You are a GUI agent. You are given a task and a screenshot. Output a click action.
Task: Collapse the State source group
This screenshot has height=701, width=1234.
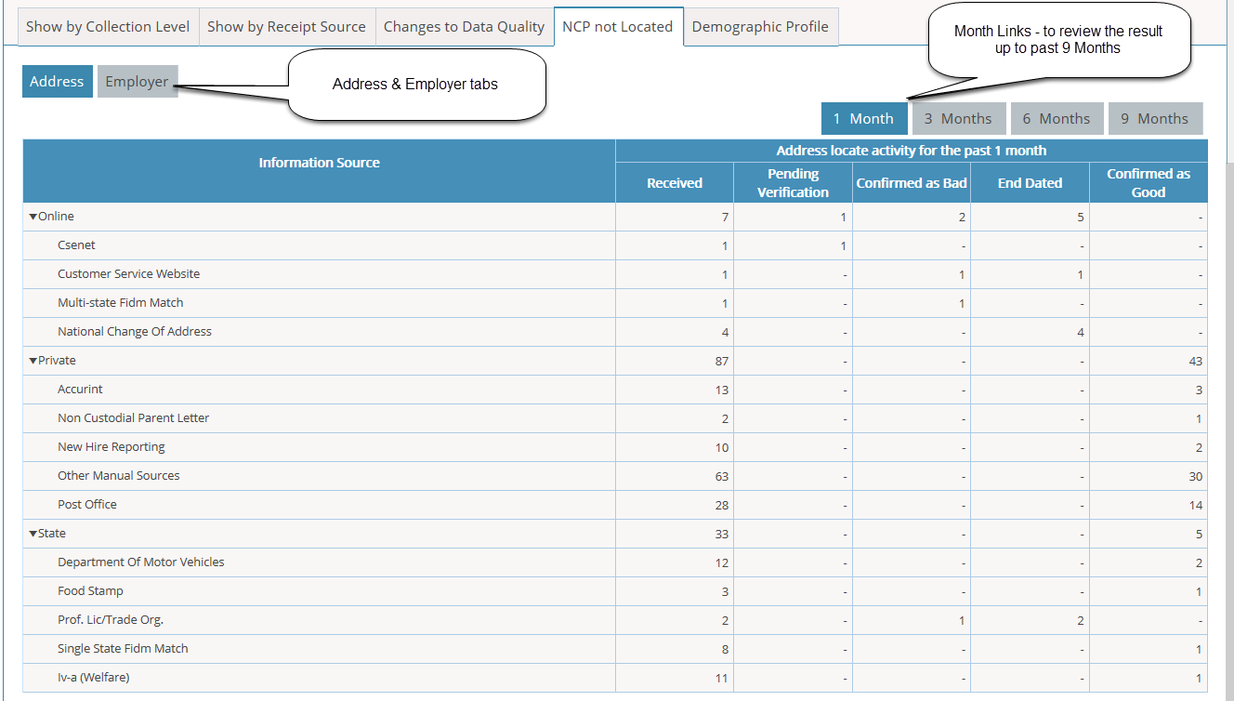coord(33,534)
